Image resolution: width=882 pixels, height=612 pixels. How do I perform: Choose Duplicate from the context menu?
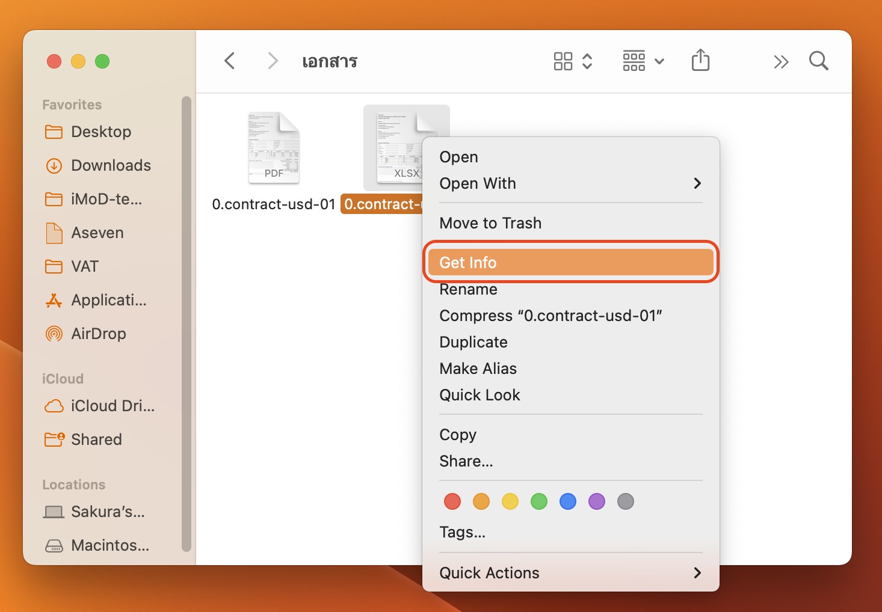pos(473,342)
